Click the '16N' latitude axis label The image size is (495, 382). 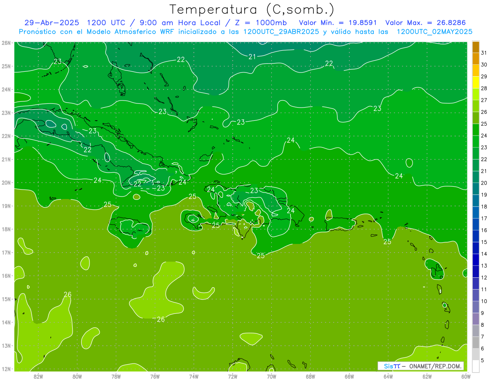pos(6,276)
